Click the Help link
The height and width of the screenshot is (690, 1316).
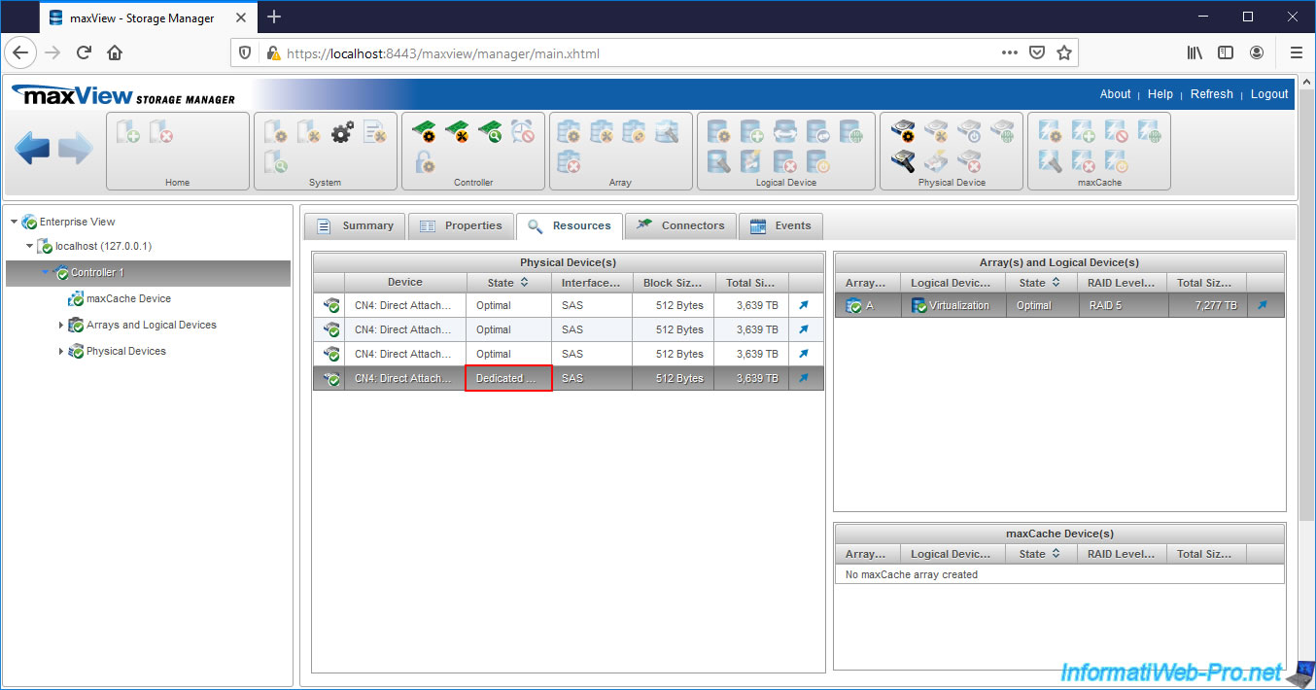[x=1160, y=94]
